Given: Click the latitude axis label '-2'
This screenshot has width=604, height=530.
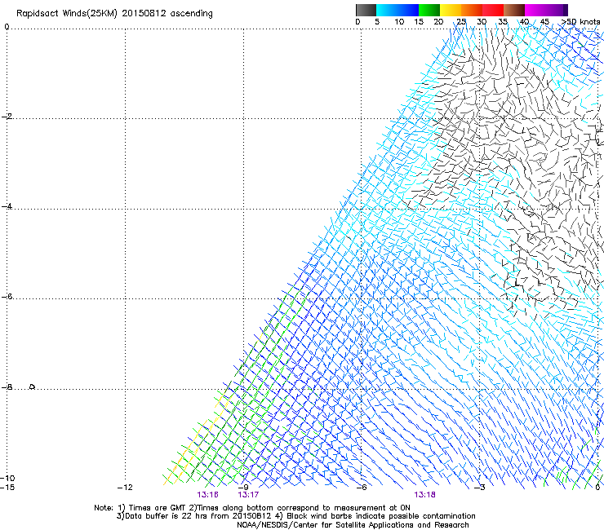Looking at the screenshot, I should (x=7, y=117).
